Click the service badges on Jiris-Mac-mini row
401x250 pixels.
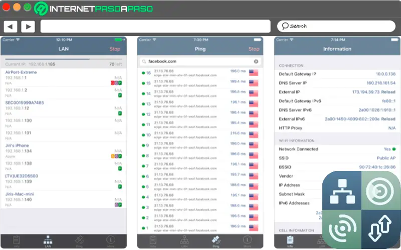(x=118, y=204)
